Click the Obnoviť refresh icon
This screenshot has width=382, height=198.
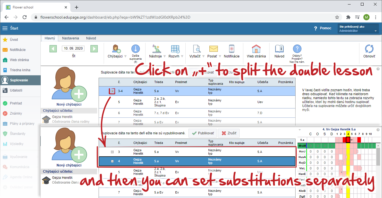point(369,49)
